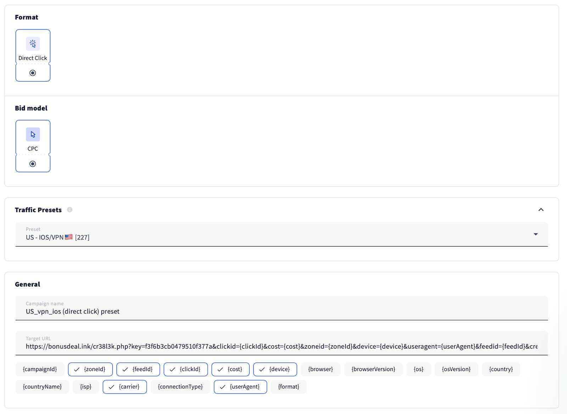Click the Traffic Presets info icon
567x414 pixels.
point(70,210)
